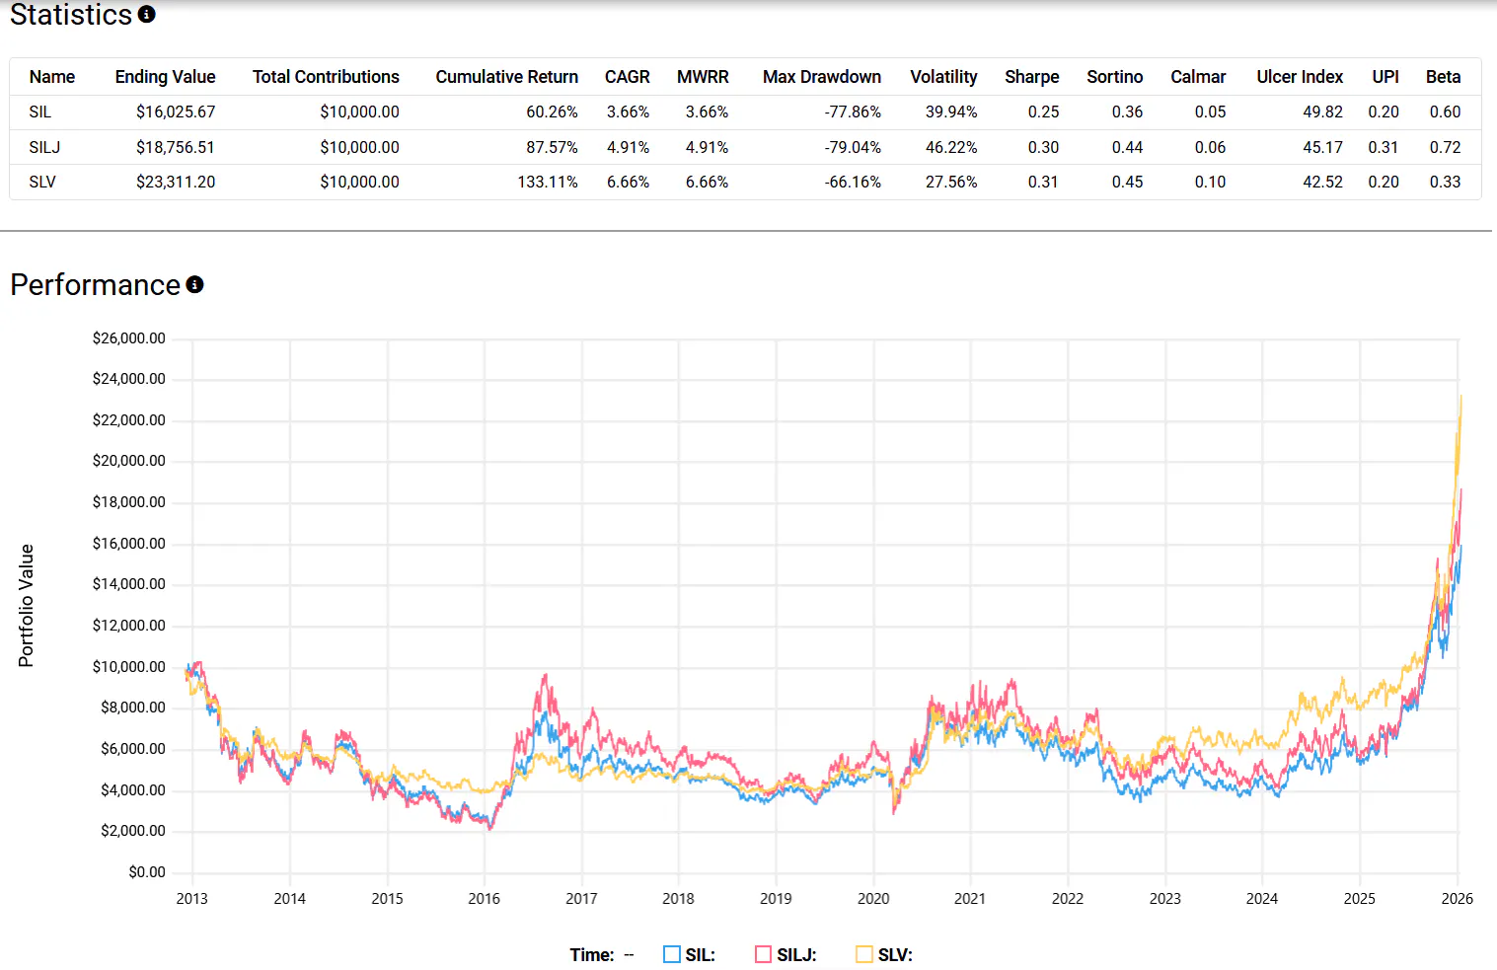1497x970 pixels.
Task: Click the Time readout in the chart legend
Action: pos(602,955)
